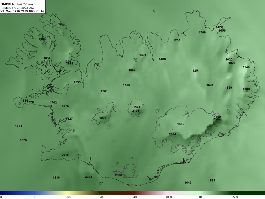Click the 100 label on the color scale
Screen dimensions: 265x199
pyautogui.click(x=69, y=197)
